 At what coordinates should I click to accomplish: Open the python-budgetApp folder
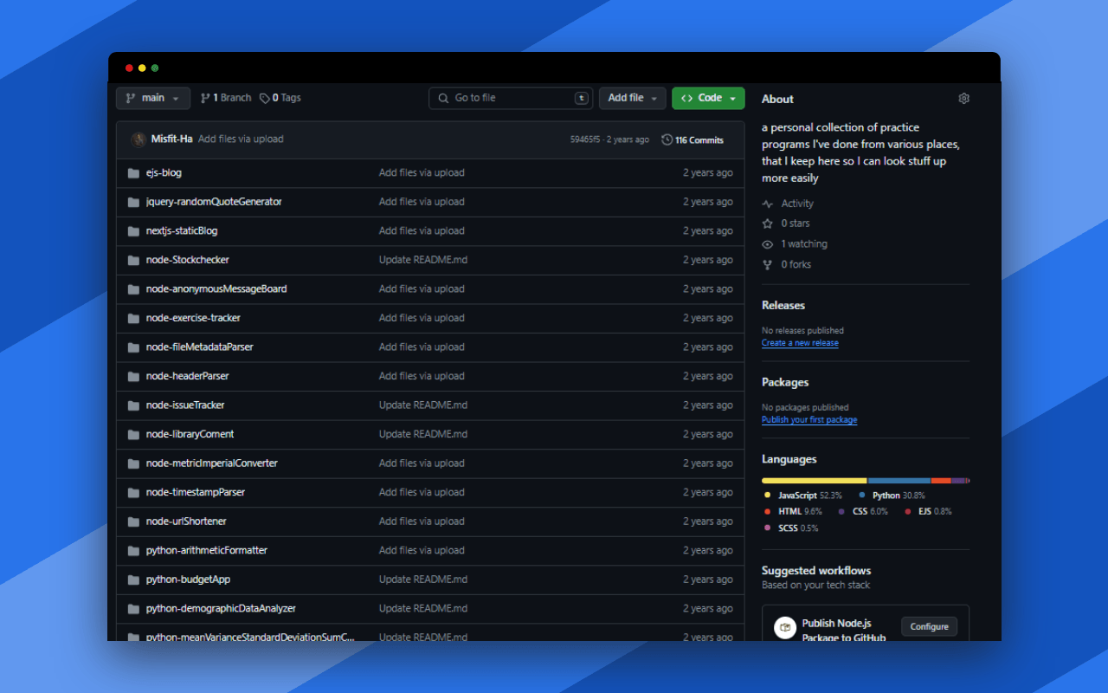188,580
